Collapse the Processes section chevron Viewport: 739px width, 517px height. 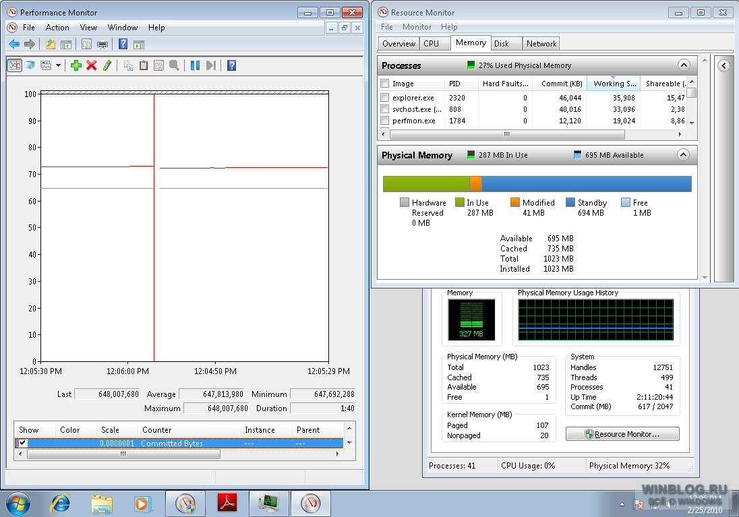coord(684,65)
